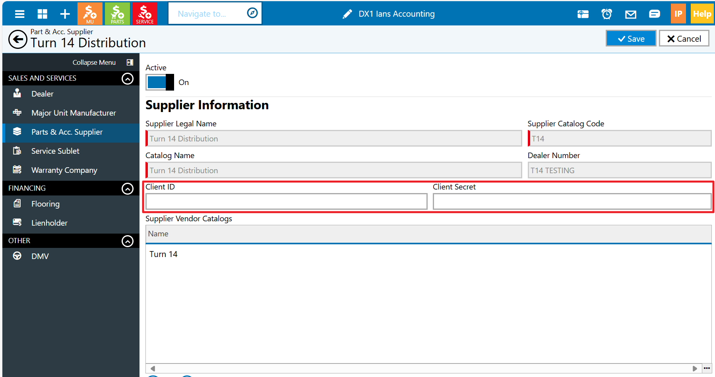Open Warranty Company in sidebar

point(71,170)
